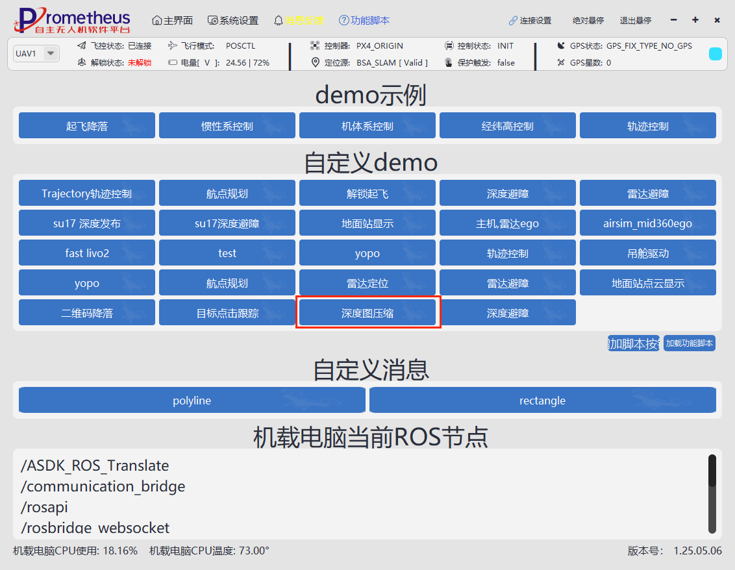735x570 pixels.
Task: Launch the 深度图压缩 script
Action: coord(367,313)
